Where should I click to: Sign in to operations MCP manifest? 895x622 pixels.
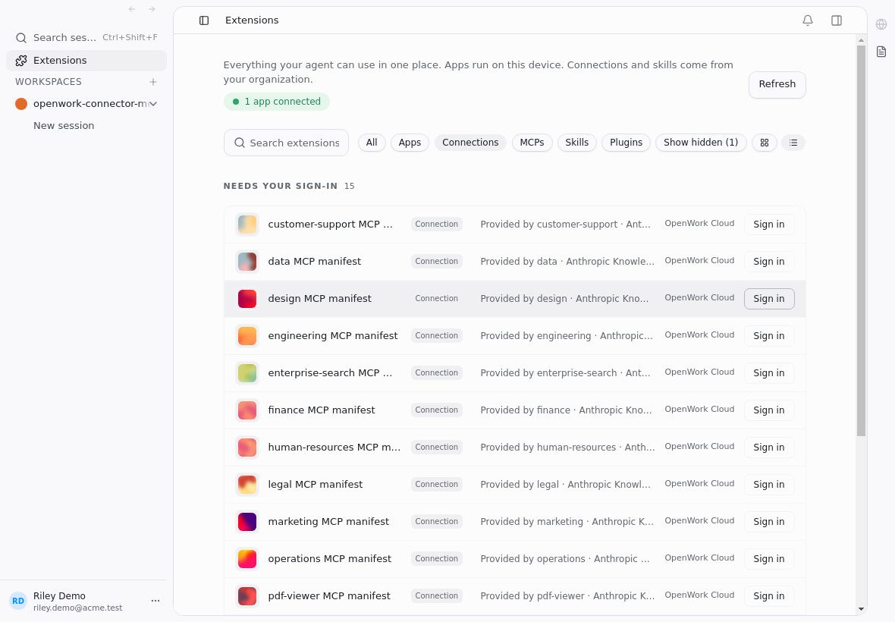tap(769, 558)
